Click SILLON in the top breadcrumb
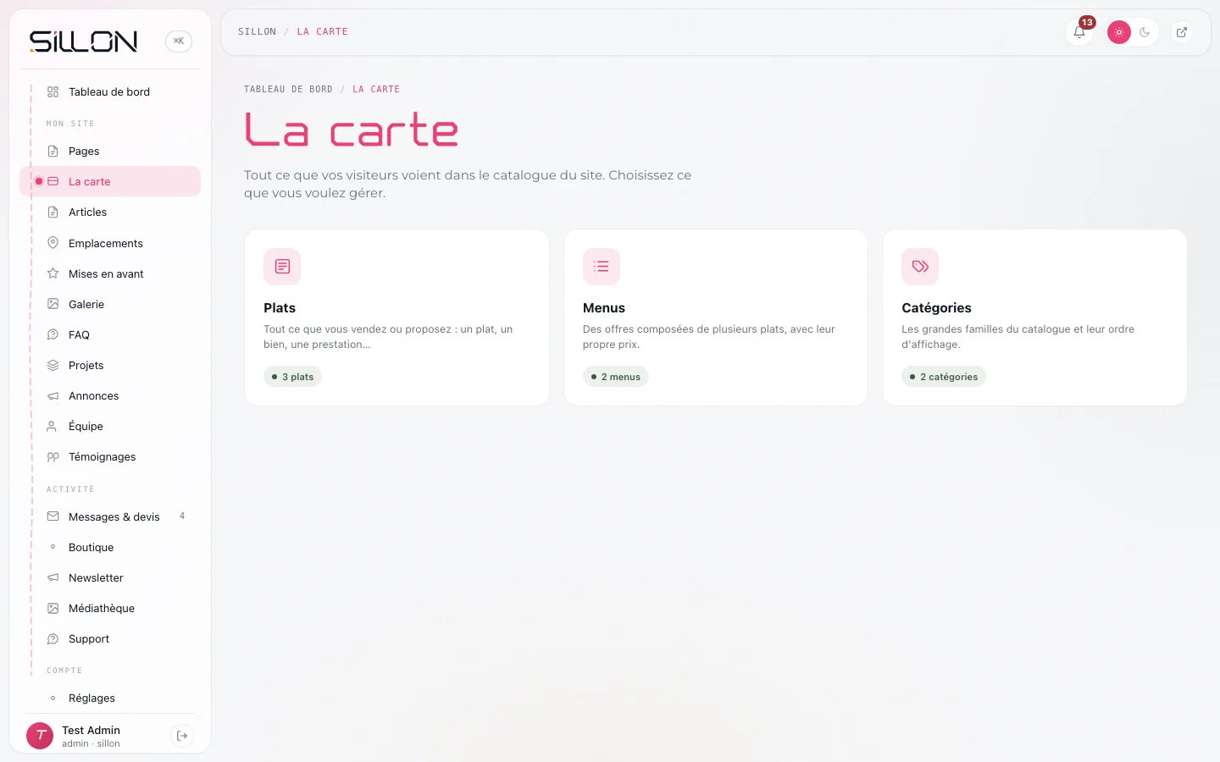The image size is (1220, 762). tap(257, 31)
